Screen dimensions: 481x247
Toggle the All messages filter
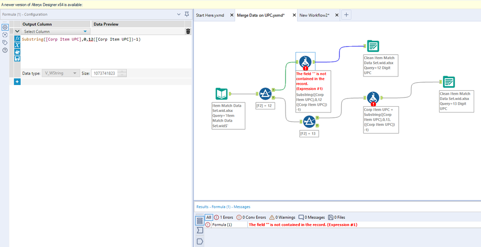[x=208, y=217]
